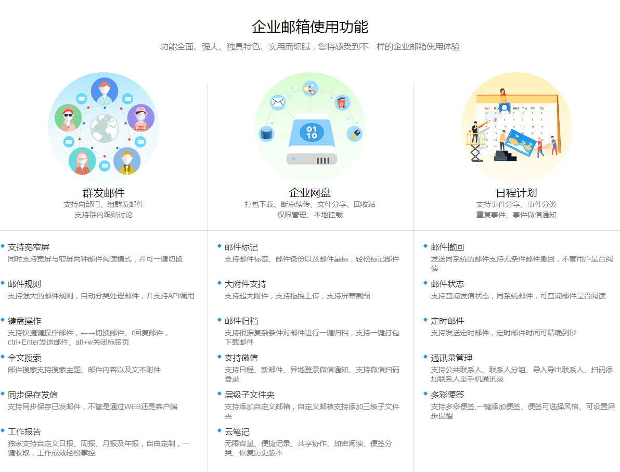Select the 日程计划 heading
The image size is (620, 472).
click(x=516, y=193)
